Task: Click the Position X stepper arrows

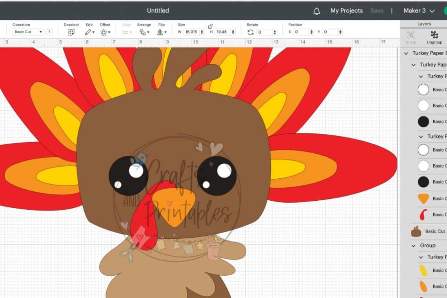Action: tap(311, 32)
